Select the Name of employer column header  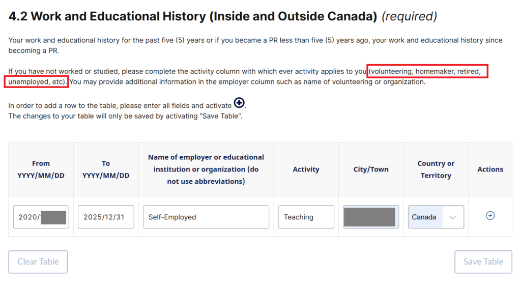(x=206, y=169)
